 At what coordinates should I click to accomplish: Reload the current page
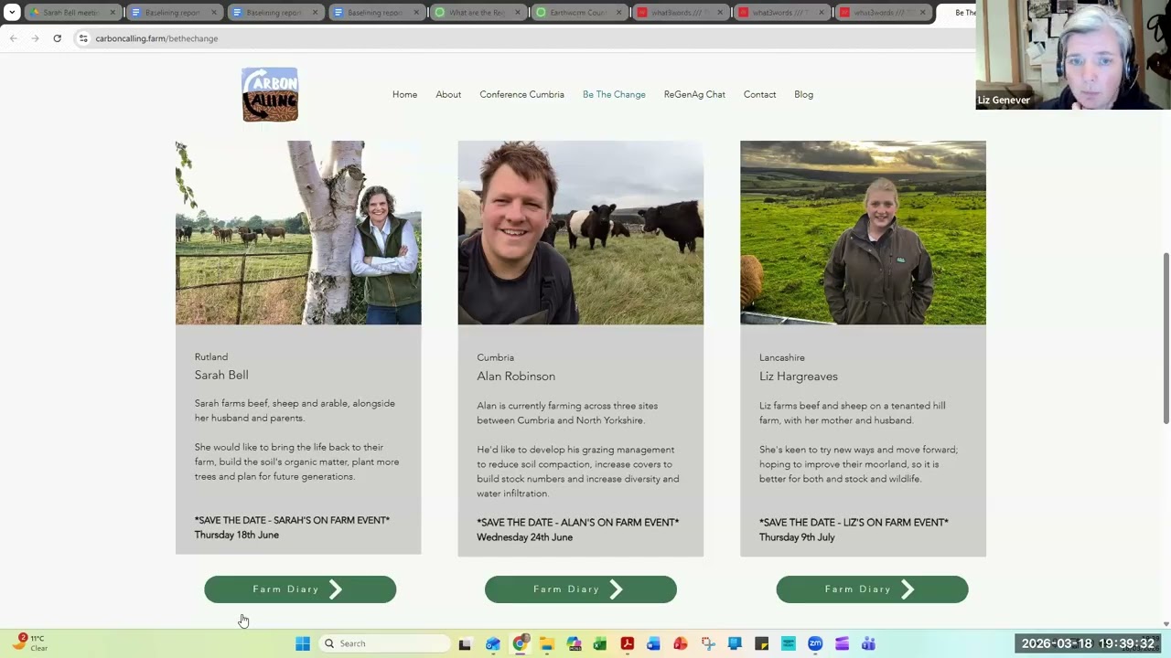[57, 38]
